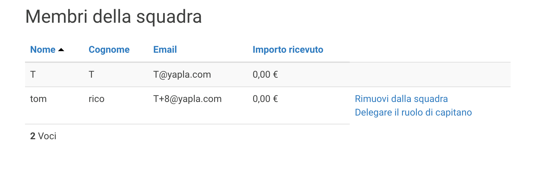Click the T+8@yapla.com email address
This screenshot has height=173, width=541.
tap(187, 99)
